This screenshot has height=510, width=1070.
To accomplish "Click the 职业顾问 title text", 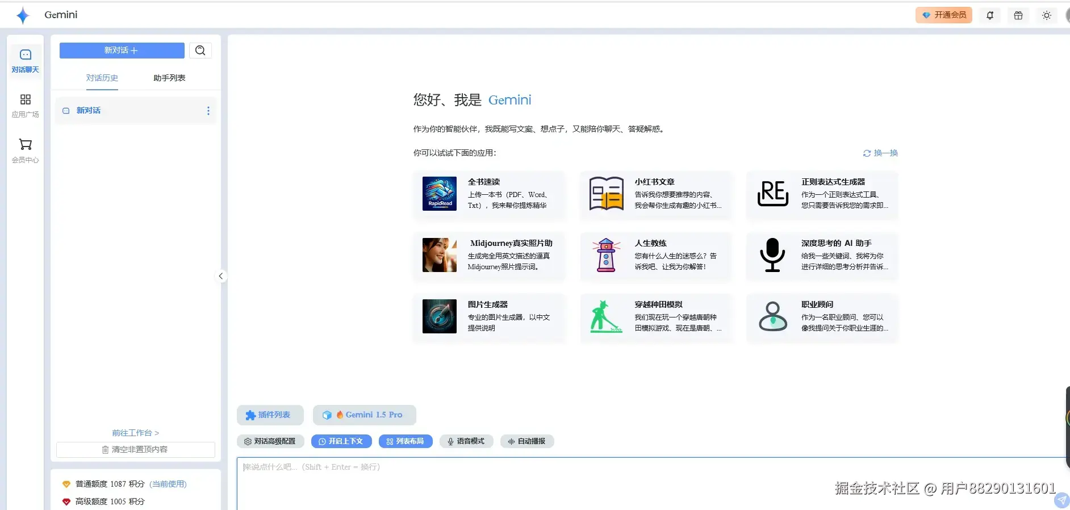I will [817, 304].
